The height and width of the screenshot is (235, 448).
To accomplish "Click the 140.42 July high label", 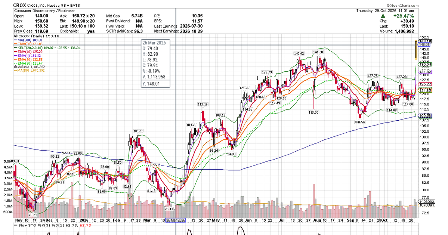I will (299, 53).
